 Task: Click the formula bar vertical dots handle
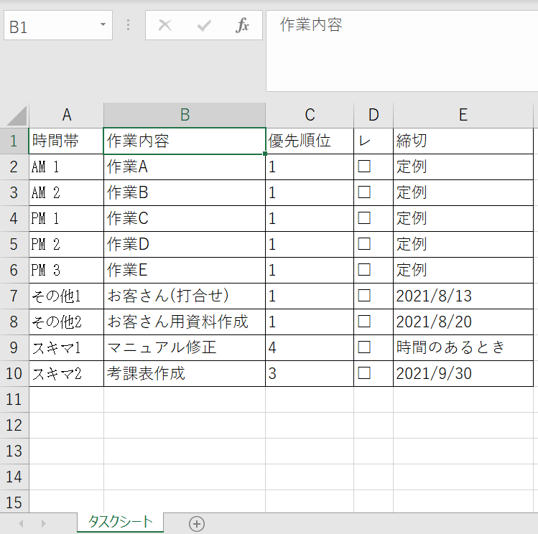click(x=129, y=25)
